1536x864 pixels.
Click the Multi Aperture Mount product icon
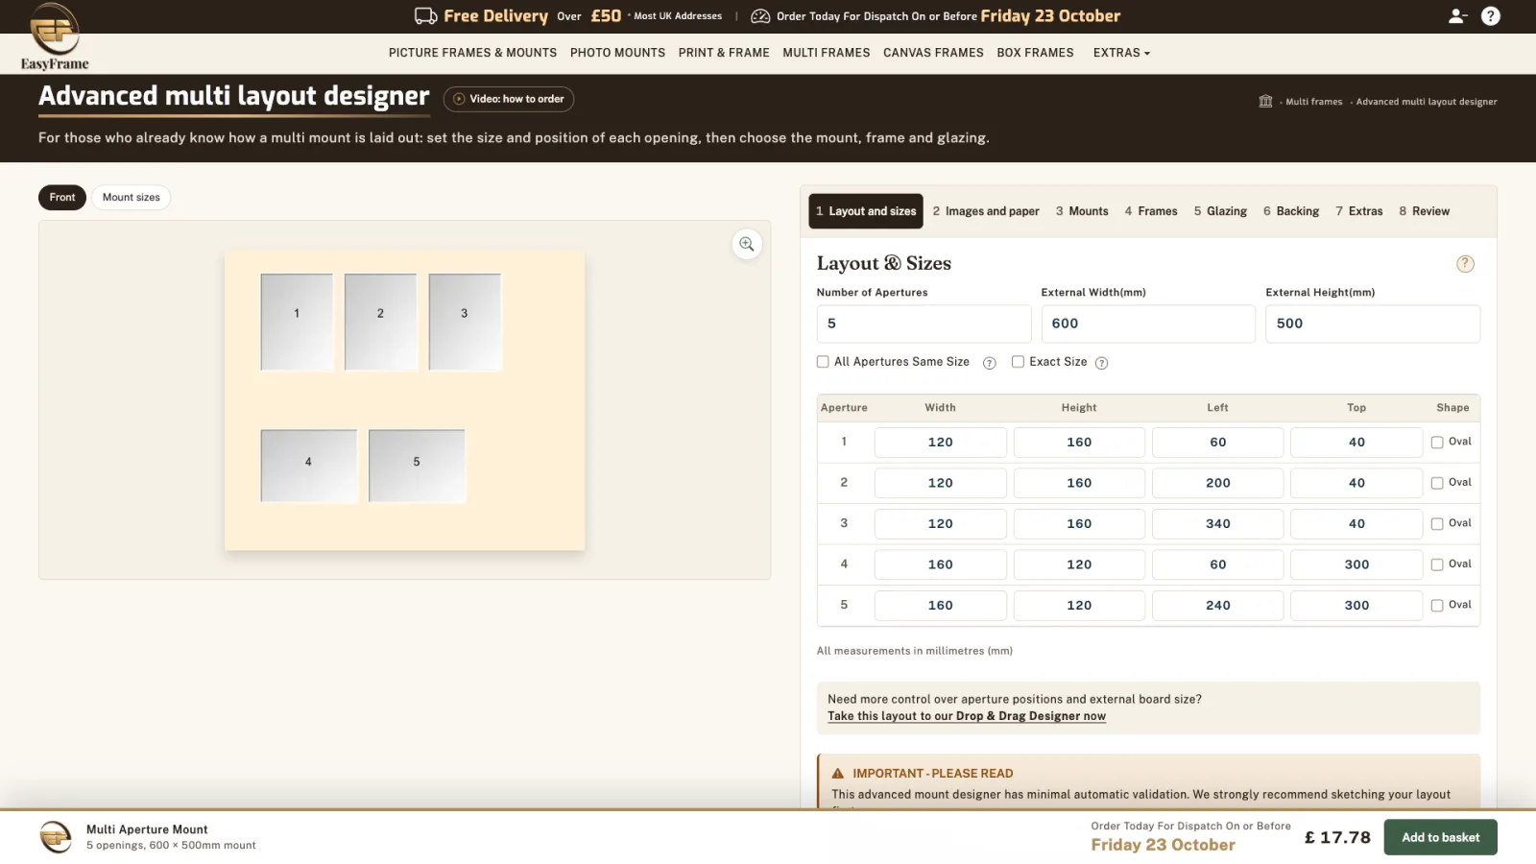pyautogui.click(x=56, y=837)
